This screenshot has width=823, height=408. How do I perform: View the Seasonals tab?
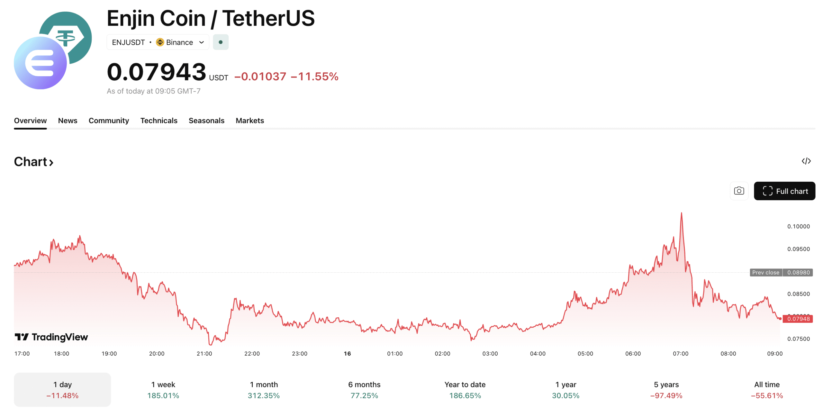coord(206,121)
